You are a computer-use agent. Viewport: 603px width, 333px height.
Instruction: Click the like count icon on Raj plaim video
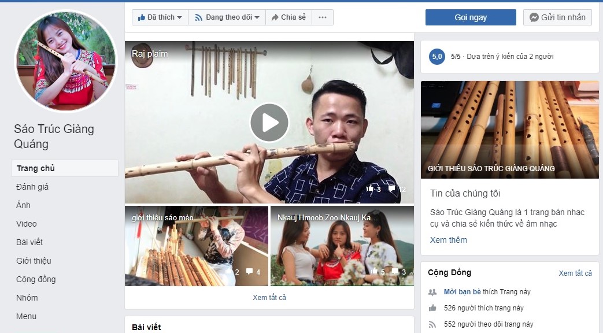(x=369, y=189)
